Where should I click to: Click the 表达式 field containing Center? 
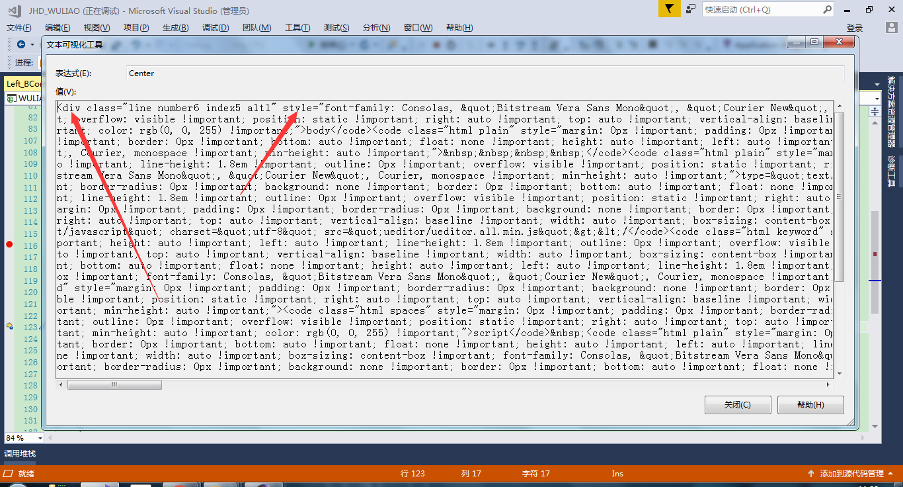485,73
